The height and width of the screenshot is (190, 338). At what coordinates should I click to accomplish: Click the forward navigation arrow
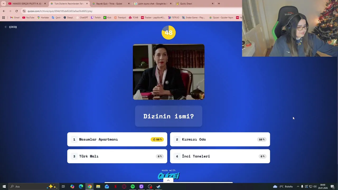10,11
